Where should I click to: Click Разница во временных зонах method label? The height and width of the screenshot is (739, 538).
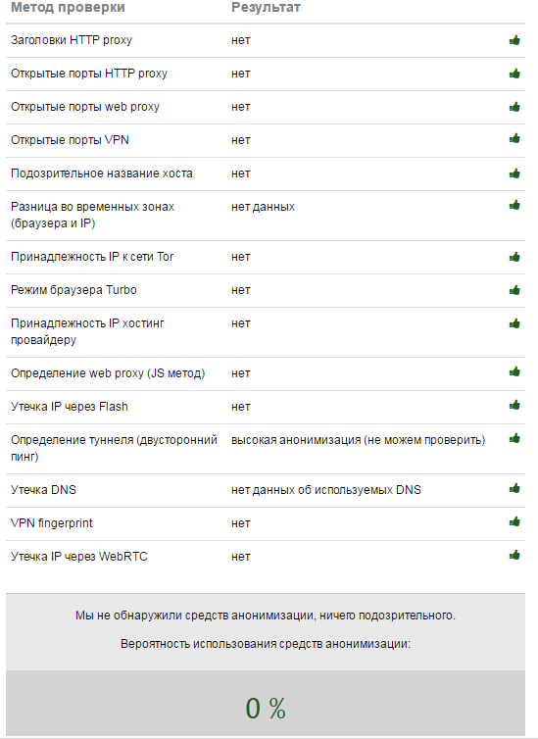[92, 215]
